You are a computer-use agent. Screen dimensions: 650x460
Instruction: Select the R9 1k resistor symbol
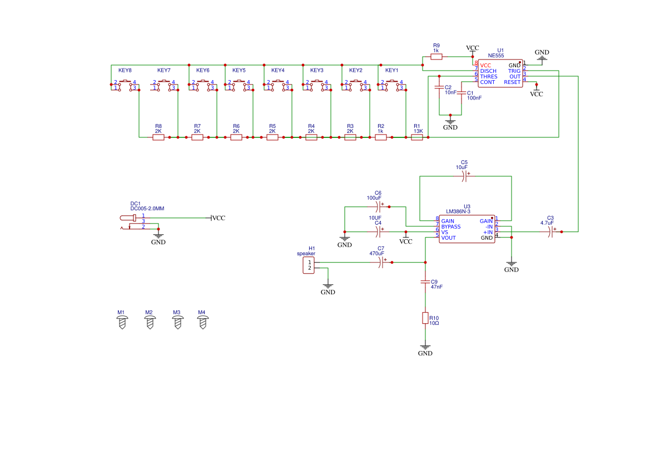pos(436,57)
